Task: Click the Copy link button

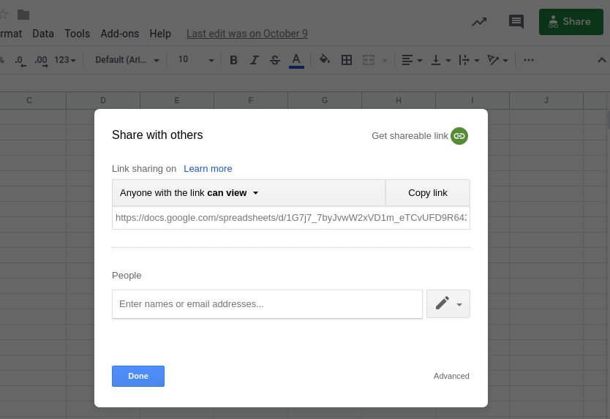Action: point(428,192)
